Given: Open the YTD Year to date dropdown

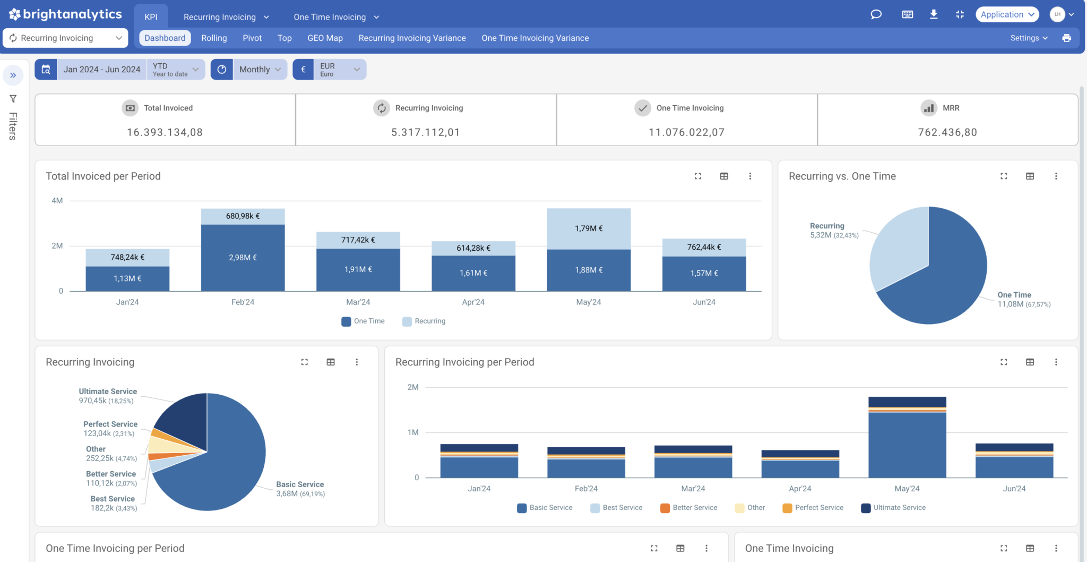Looking at the screenshot, I should coord(176,69).
